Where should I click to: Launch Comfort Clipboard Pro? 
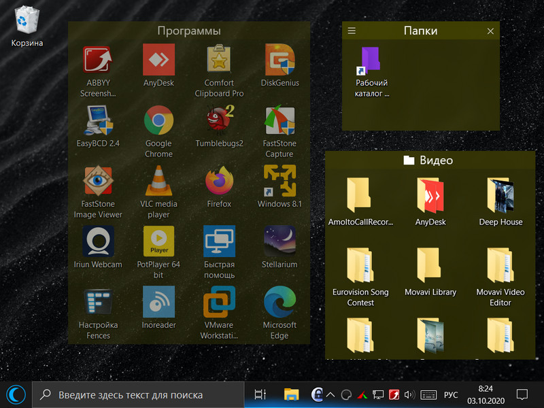coord(219,71)
